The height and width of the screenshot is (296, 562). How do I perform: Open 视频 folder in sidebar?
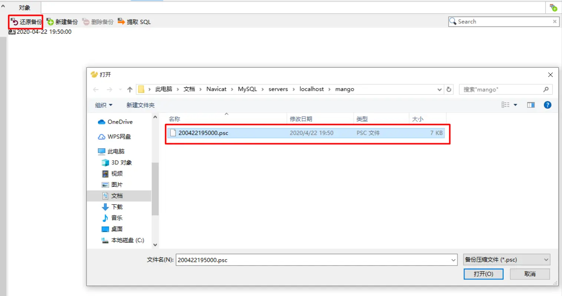(x=112, y=174)
